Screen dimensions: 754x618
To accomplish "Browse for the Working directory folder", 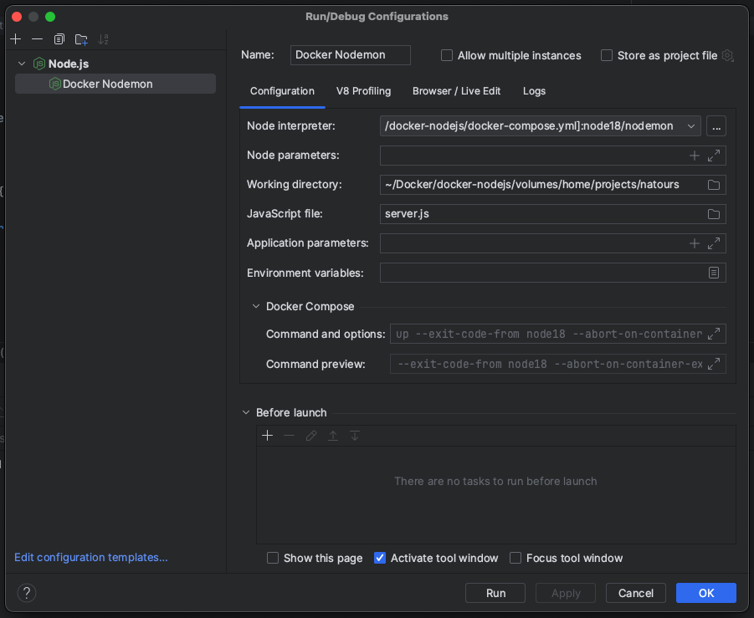I will (x=714, y=185).
